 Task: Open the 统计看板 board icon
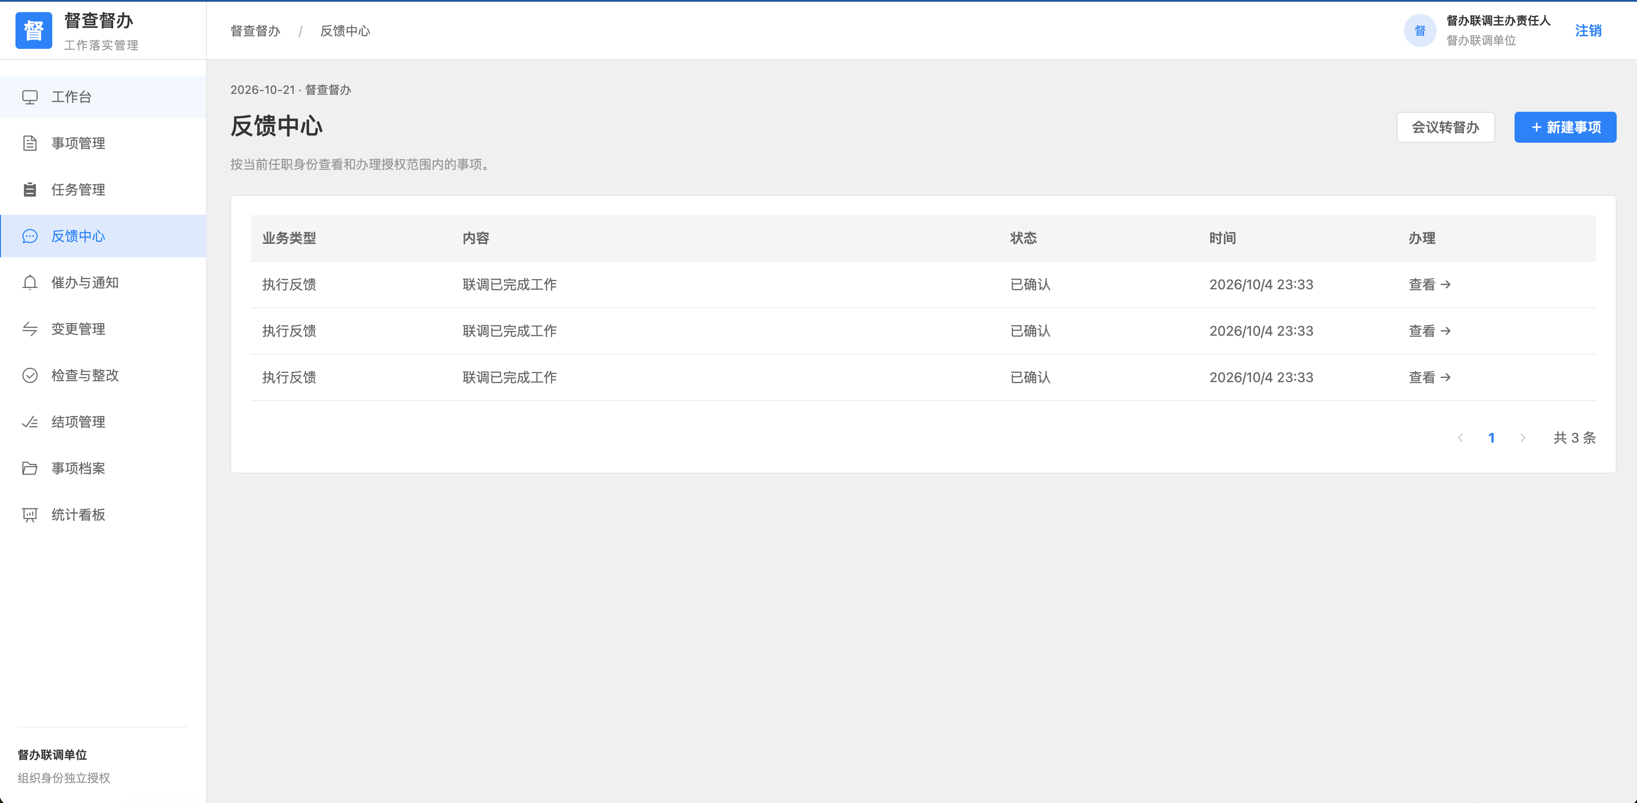pyautogui.click(x=30, y=515)
